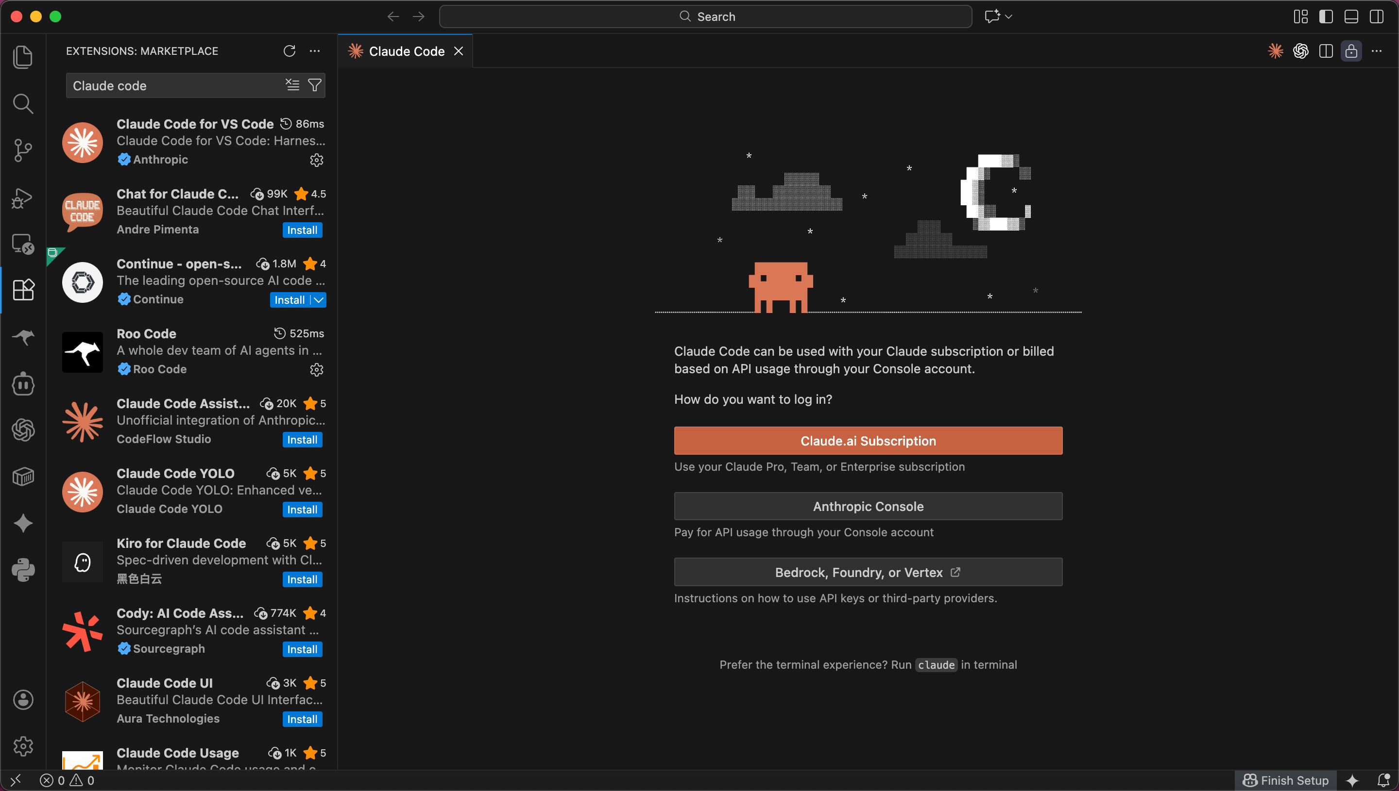Screen dimensions: 1399x791
Task: Go back with the navigation arrow
Action: pyautogui.click(x=393, y=17)
